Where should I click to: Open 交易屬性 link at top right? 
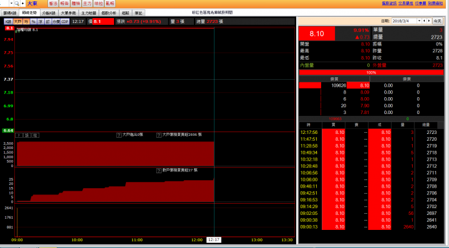[x=406, y=4]
